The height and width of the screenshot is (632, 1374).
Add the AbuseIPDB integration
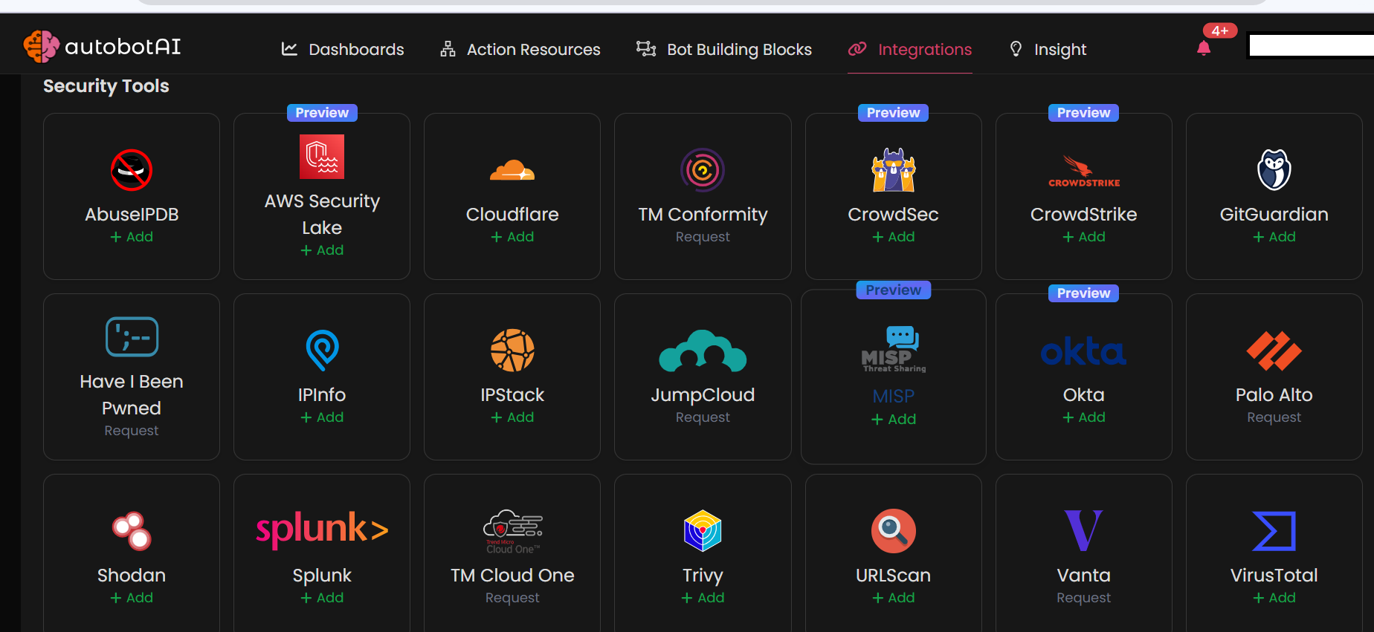(132, 237)
